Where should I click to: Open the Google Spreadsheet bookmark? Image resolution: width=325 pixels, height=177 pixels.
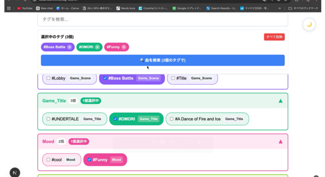(187, 8)
